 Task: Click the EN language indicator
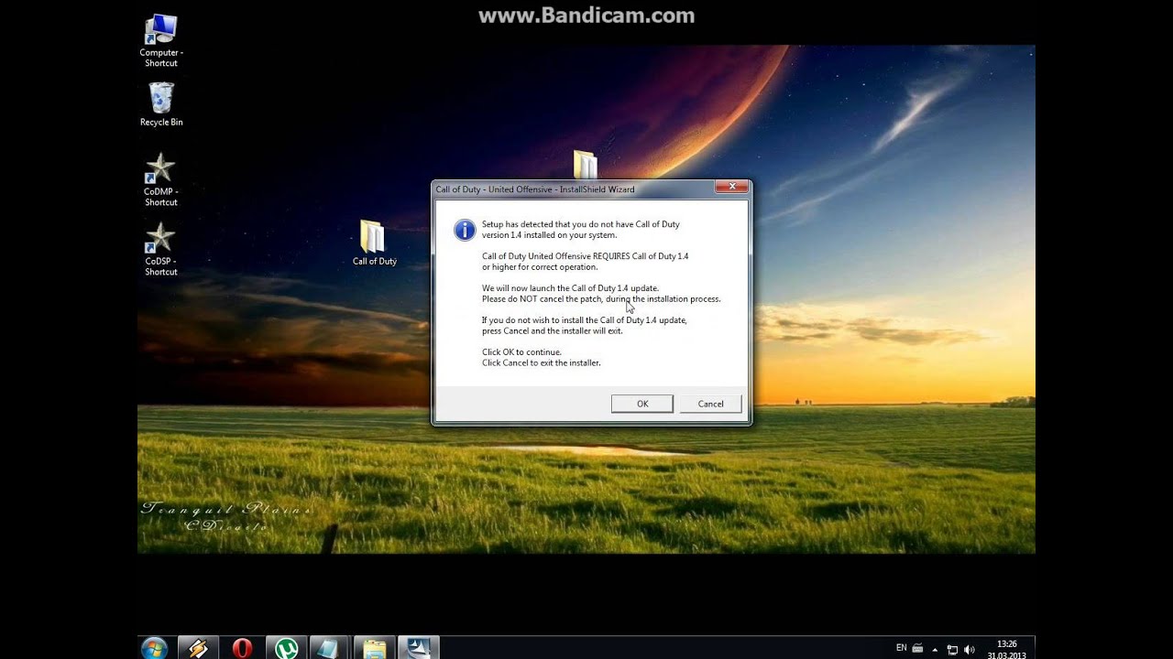tap(901, 648)
